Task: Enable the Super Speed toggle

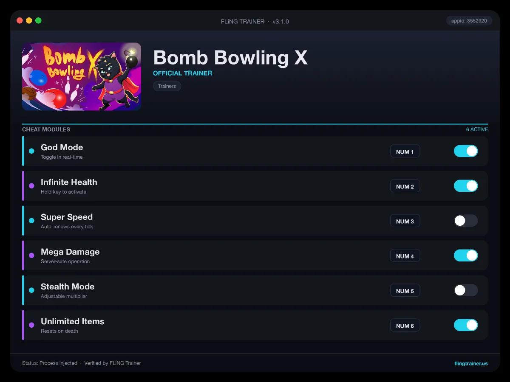Action: pyautogui.click(x=466, y=221)
